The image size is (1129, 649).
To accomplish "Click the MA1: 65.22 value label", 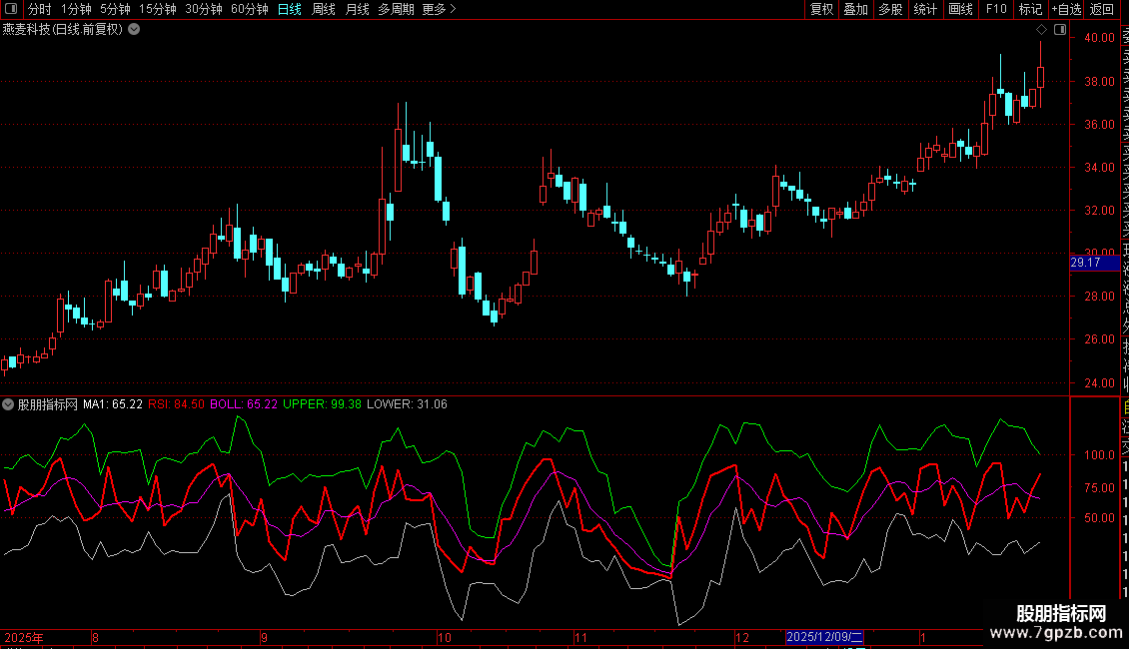I will coord(112,404).
